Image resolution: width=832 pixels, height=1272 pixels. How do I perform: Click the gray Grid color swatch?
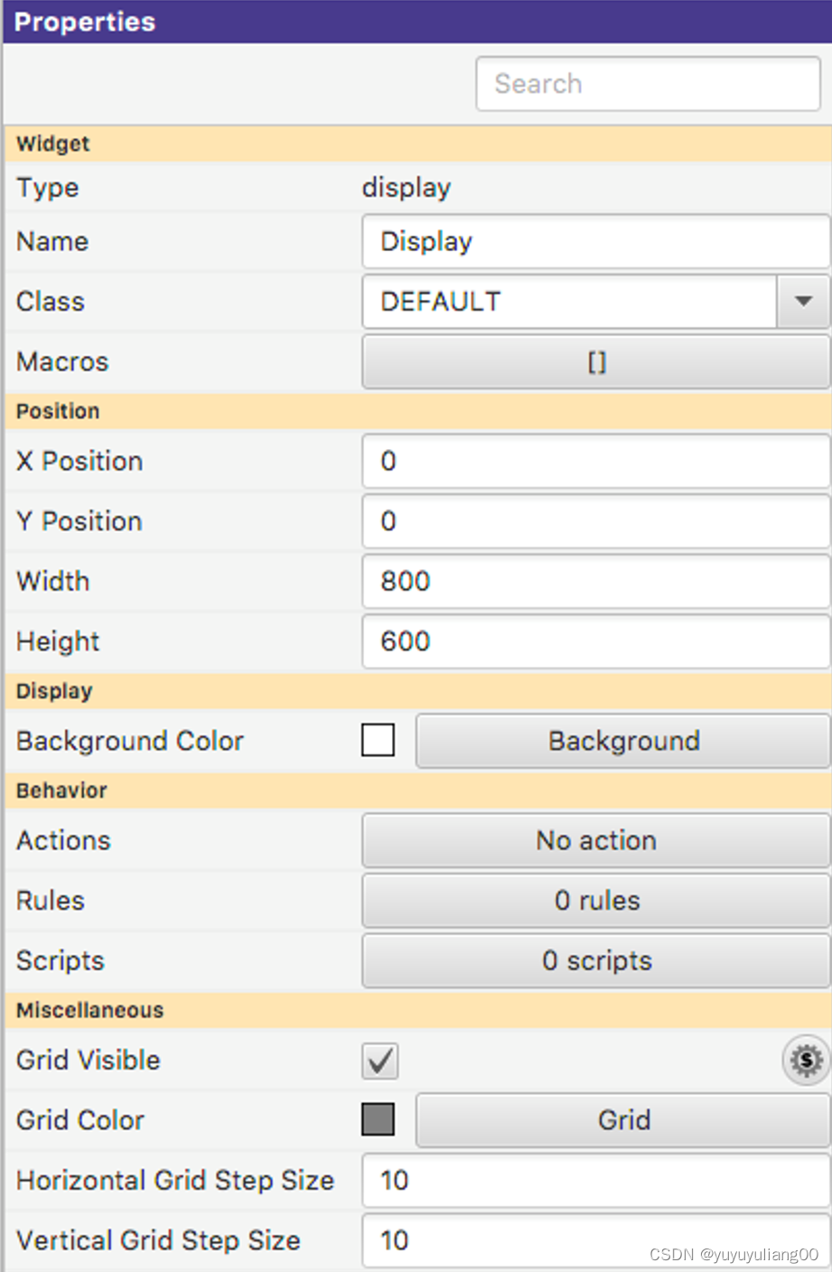379,1119
